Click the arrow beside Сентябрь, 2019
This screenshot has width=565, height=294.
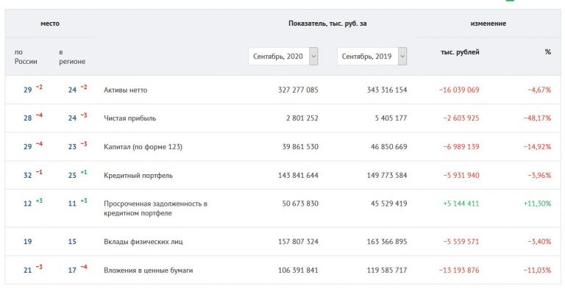402,57
